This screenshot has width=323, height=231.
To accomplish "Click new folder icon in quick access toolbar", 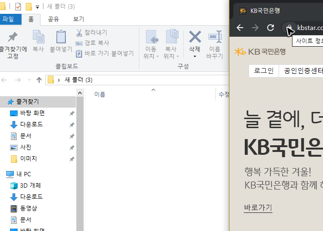I will click(29, 7).
